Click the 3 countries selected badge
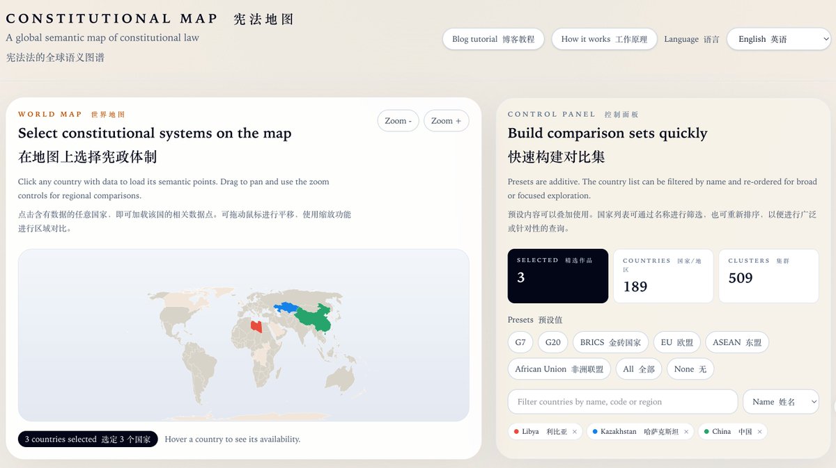This screenshot has width=836, height=468. coord(88,439)
